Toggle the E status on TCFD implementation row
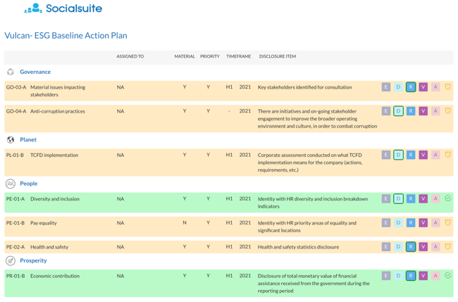 pyautogui.click(x=386, y=155)
